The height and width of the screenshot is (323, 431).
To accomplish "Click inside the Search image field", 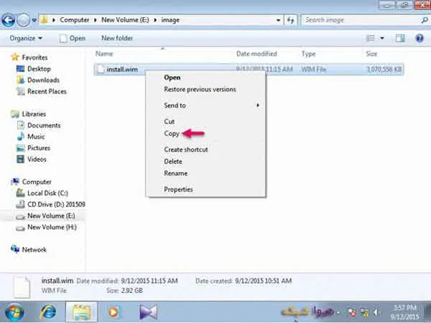I will pyautogui.click(x=361, y=20).
